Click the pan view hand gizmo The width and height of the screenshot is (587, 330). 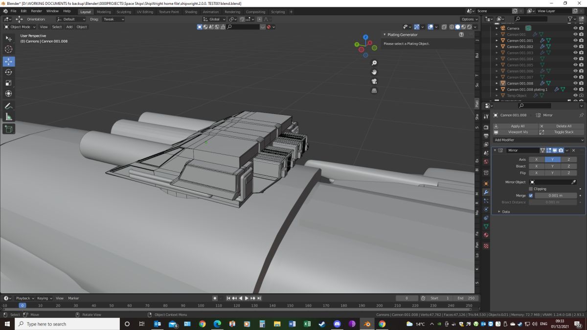(374, 72)
